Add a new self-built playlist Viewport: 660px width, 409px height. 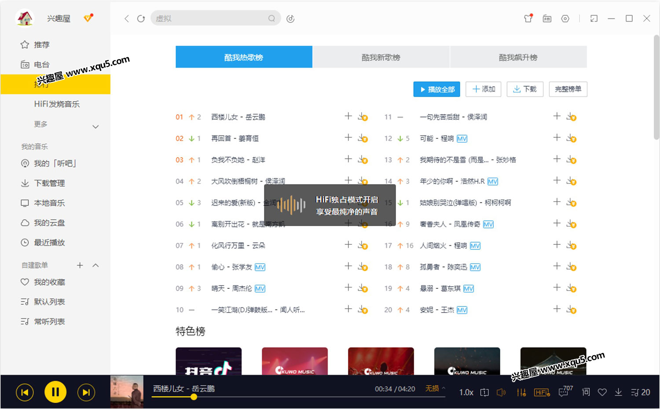80,265
